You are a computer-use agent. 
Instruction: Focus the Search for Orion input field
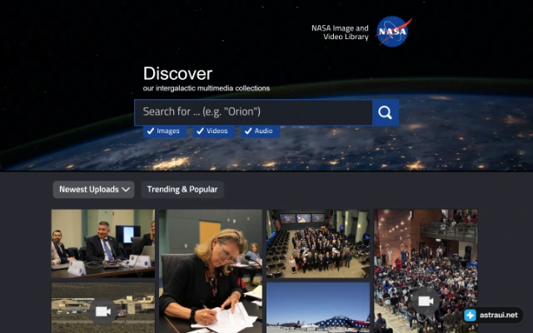tap(253, 112)
